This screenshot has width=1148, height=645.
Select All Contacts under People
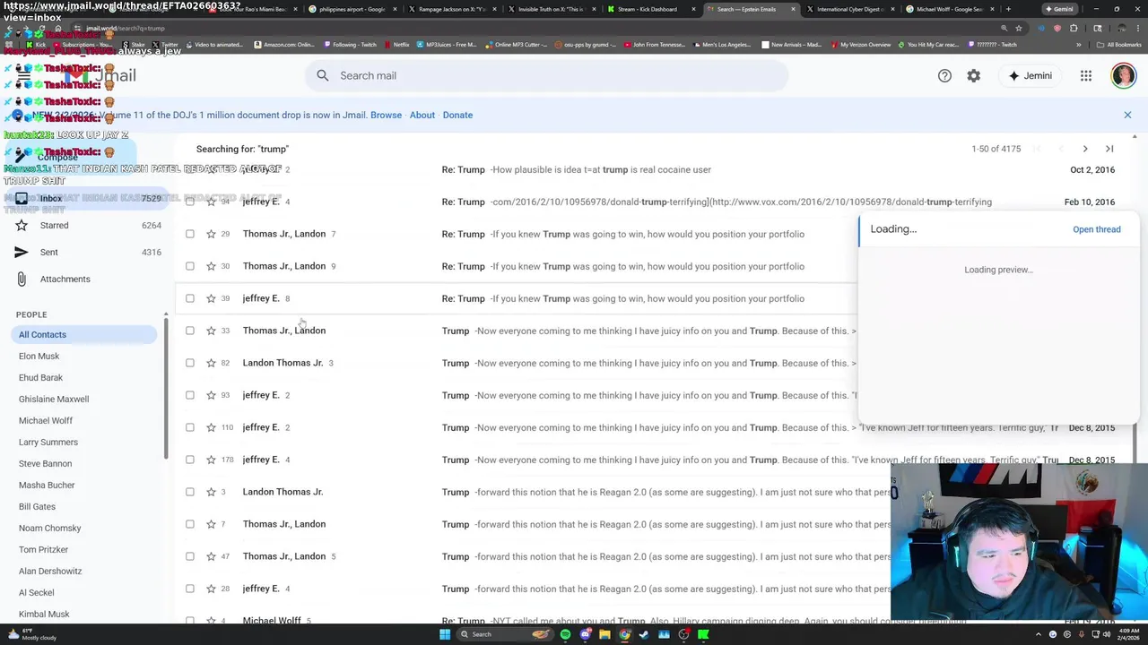[85, 335]
